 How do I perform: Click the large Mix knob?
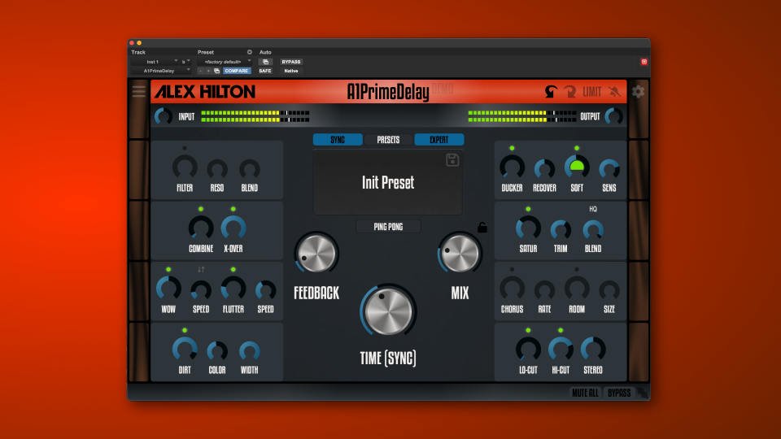pyautogui.click(x=460, y=254)
